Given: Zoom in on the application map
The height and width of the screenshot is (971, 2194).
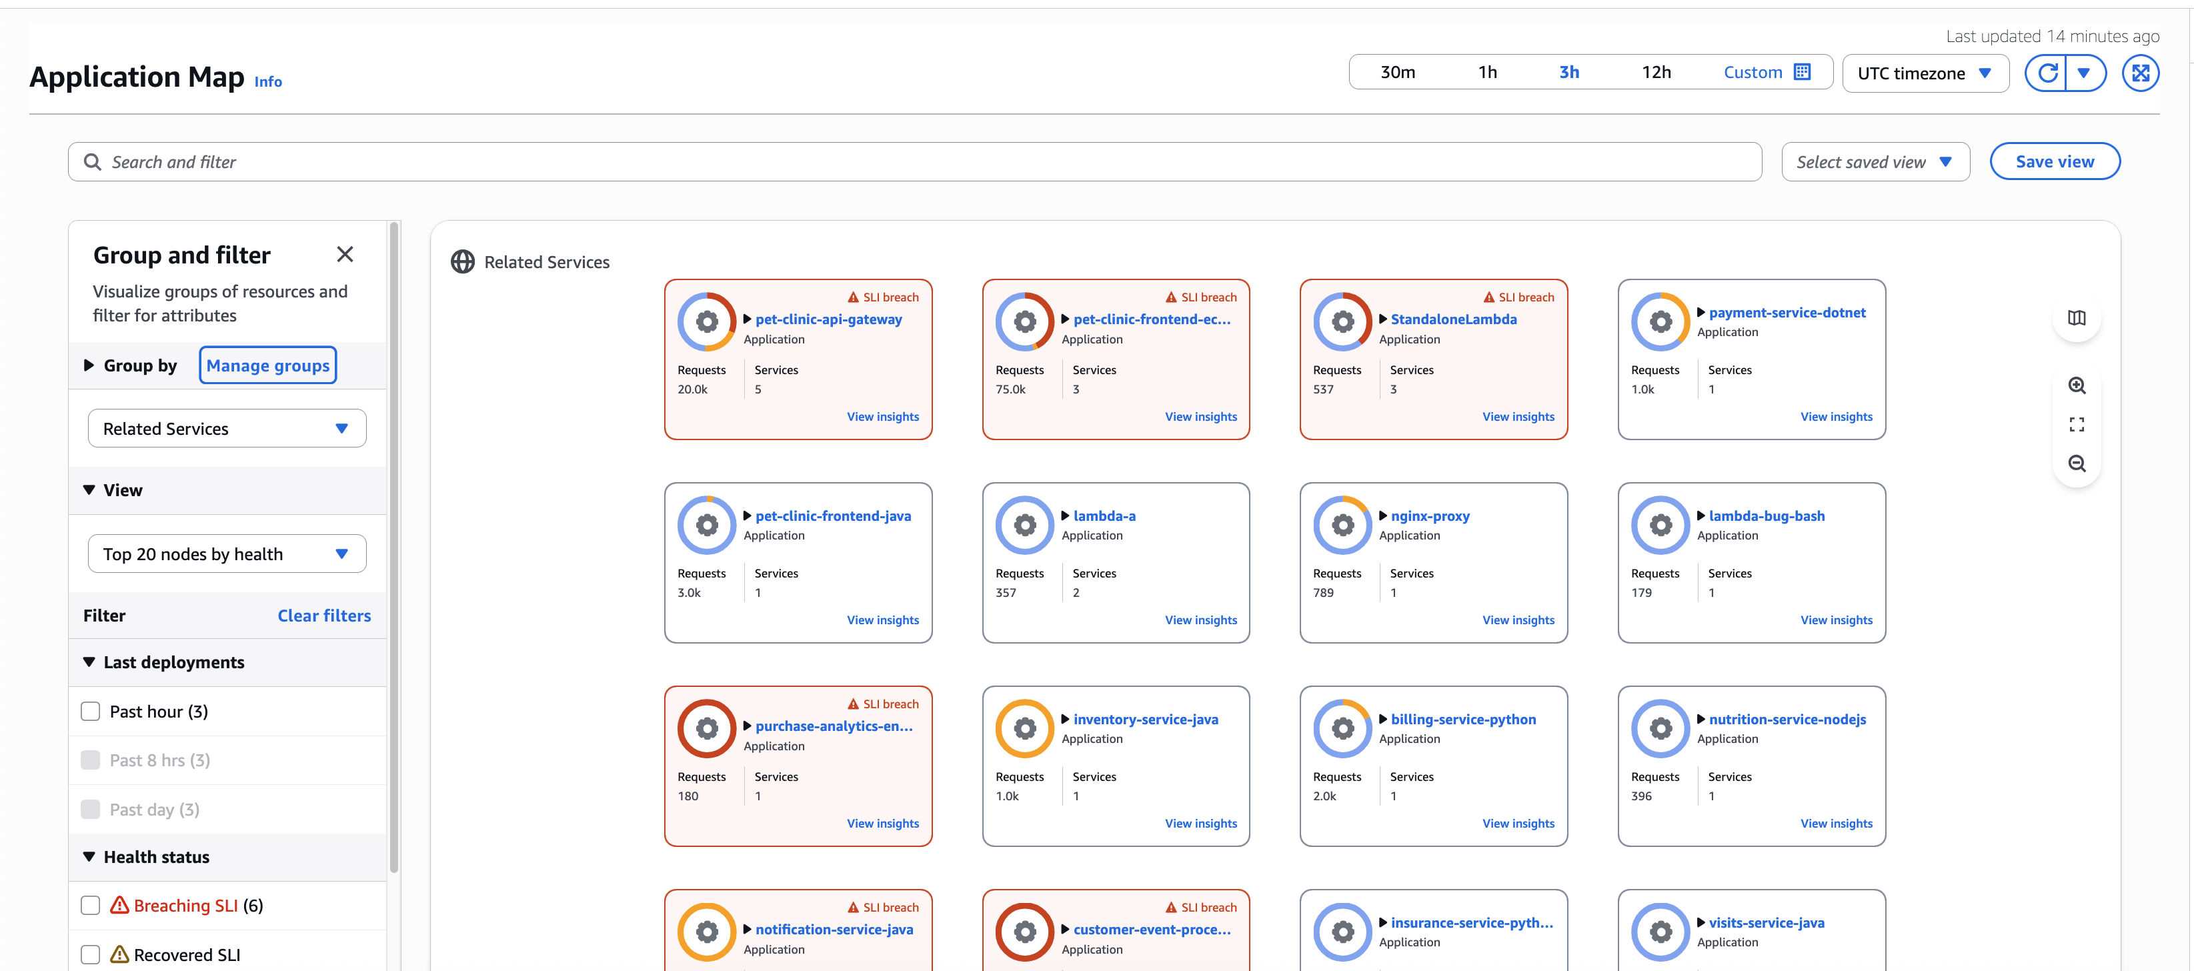Looking at the screenshot, I should (2077, 385).
